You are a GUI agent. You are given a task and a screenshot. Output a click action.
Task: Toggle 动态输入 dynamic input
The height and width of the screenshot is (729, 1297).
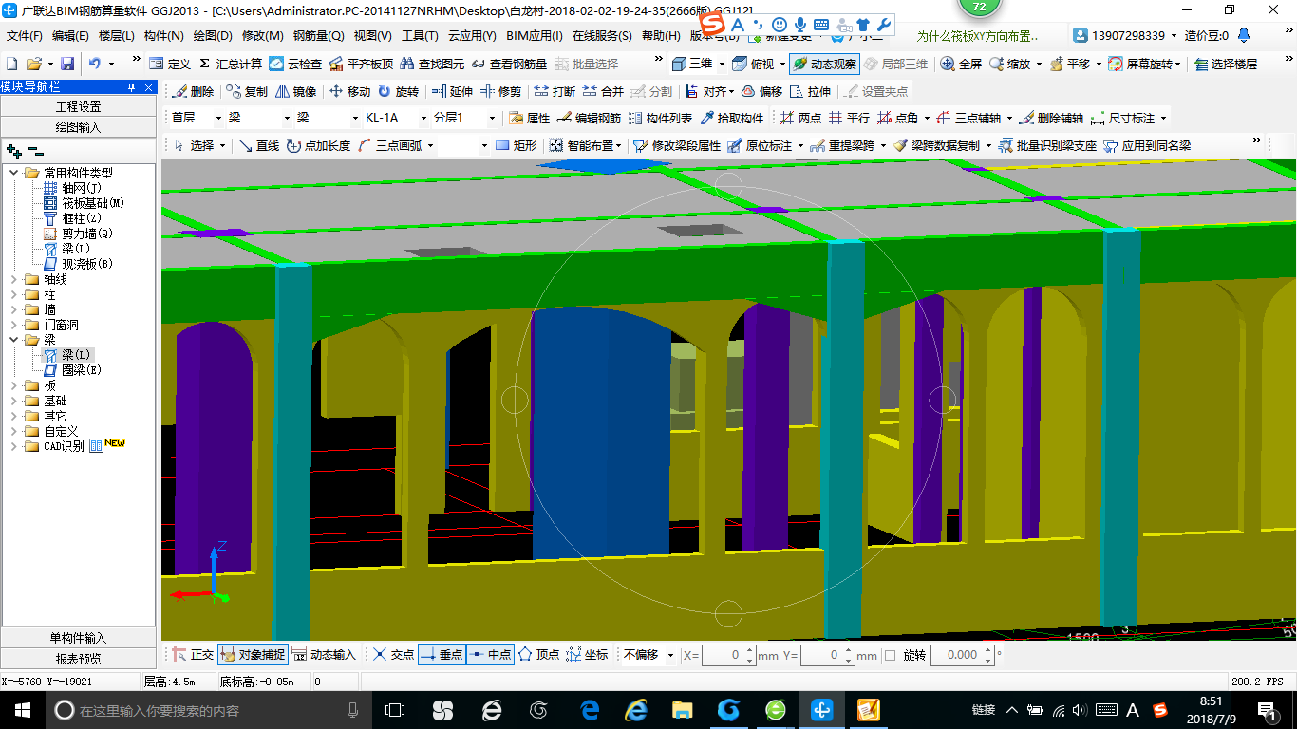tap(324, 655)
